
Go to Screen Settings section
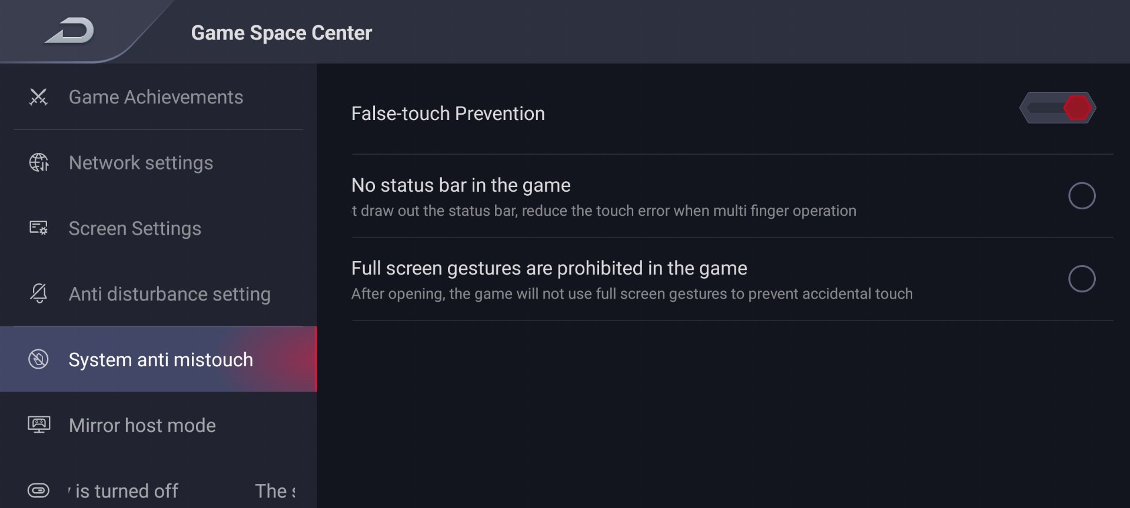point(158,228)
